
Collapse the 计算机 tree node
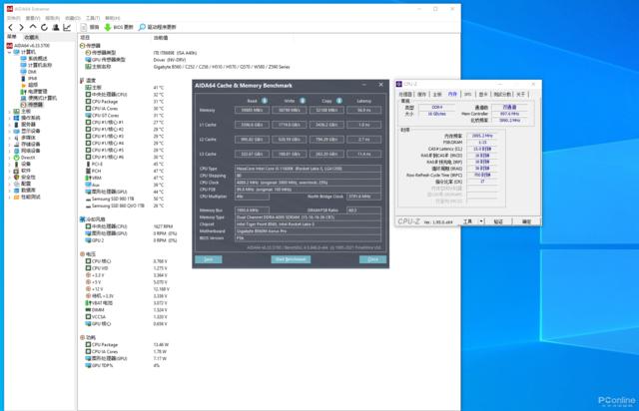(x=9, y=52)
